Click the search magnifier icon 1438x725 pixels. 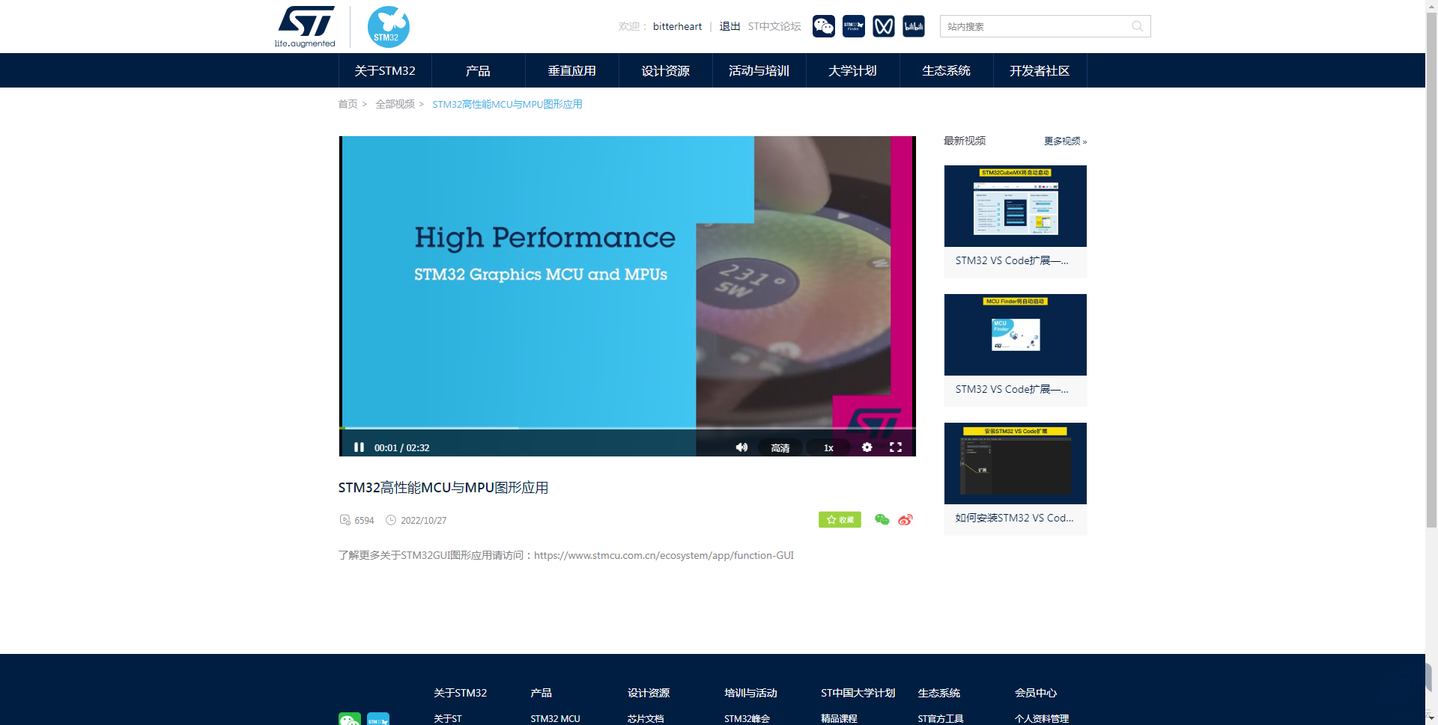tap(1137, 26)
